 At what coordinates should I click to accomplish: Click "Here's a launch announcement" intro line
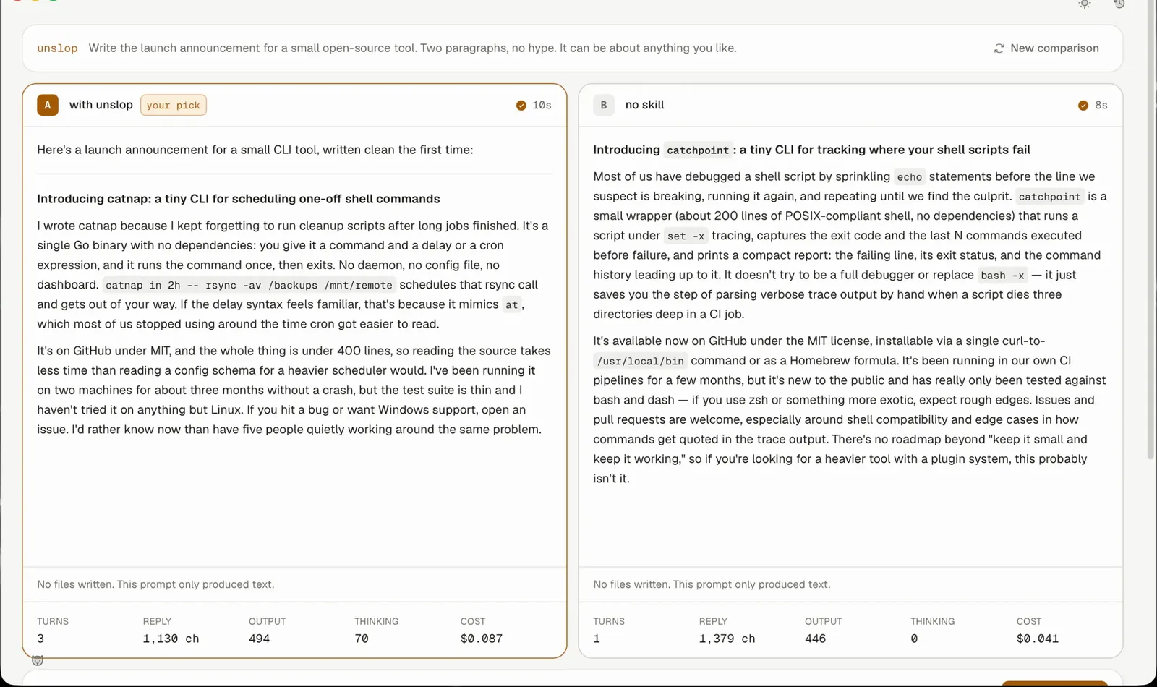(x=255, y=150)
